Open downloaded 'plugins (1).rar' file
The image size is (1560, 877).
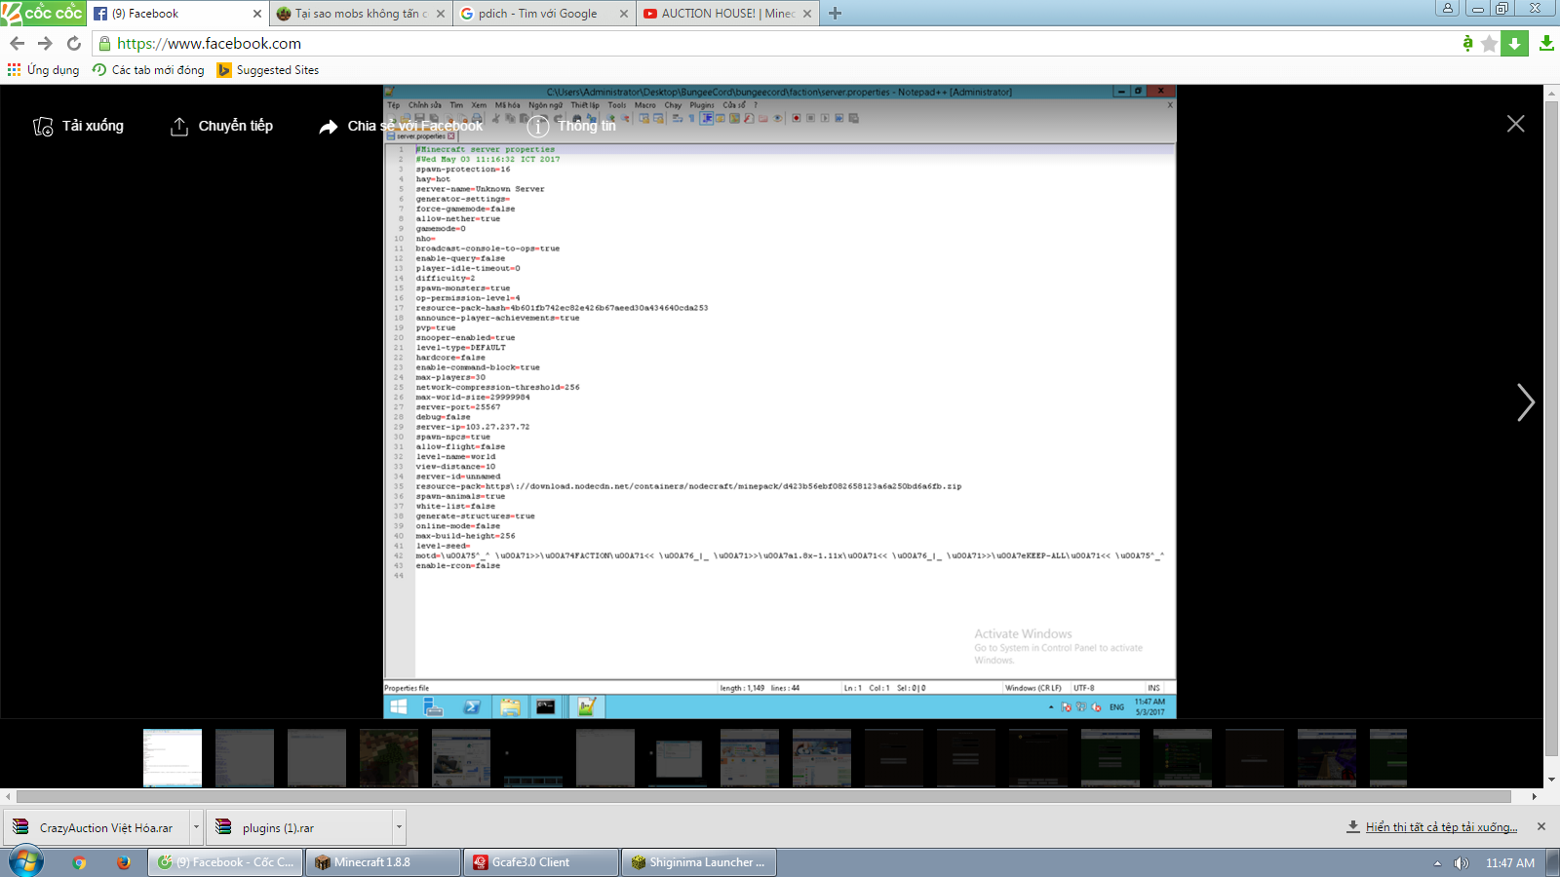click(x=298, y=827)
